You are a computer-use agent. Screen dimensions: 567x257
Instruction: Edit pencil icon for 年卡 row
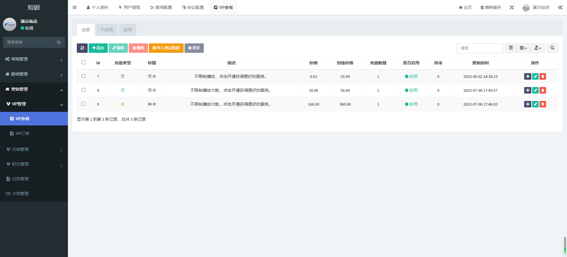pyautogui.click(x=535, y=104)
